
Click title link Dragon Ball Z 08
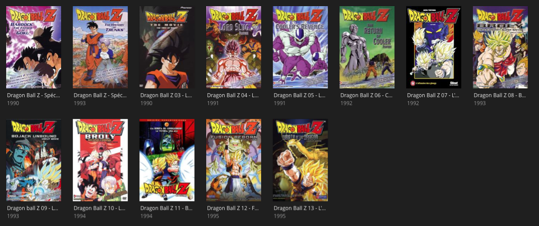500,95
